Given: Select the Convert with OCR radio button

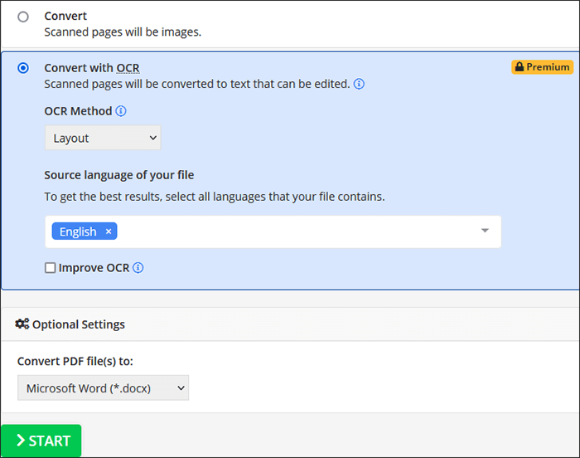Looking at the screenshot, I should 22,68.
